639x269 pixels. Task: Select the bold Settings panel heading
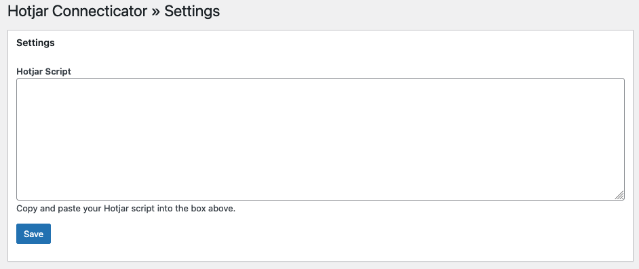35,43
